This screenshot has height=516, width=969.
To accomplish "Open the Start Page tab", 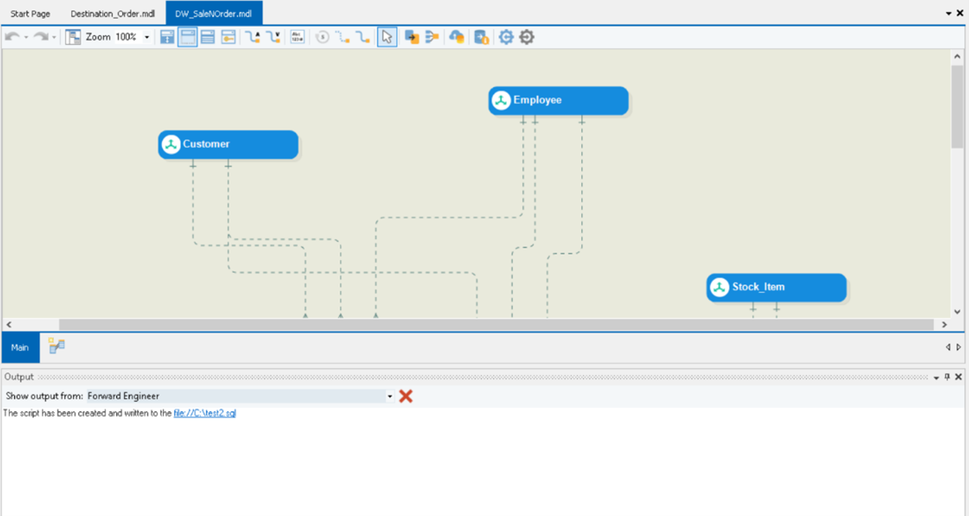I will 30,13.
